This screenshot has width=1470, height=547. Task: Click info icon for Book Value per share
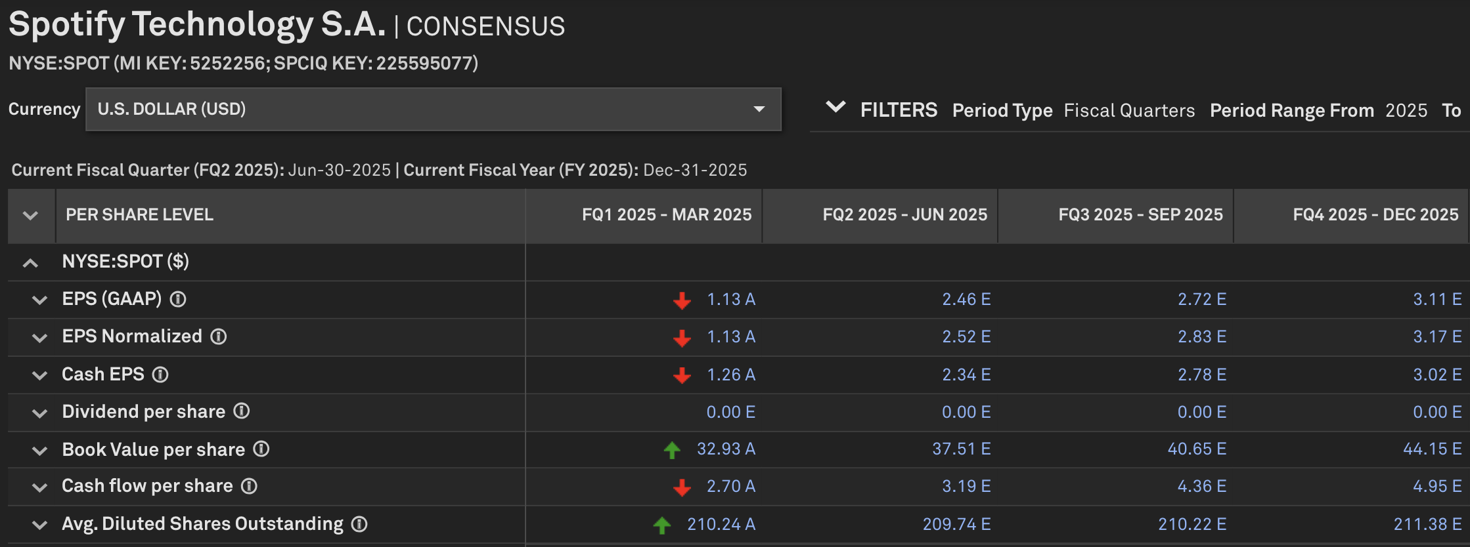(x=261, y=449)
